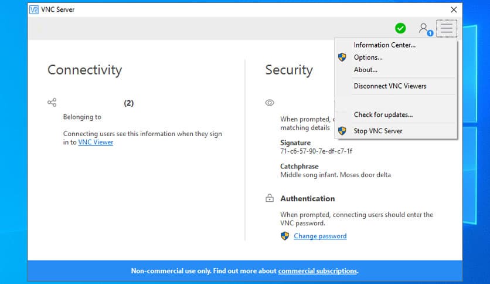Click the eye identity check icon
The height and width of the screenshot is (284, 490).
pyautogui.click(x=270, y=103)
